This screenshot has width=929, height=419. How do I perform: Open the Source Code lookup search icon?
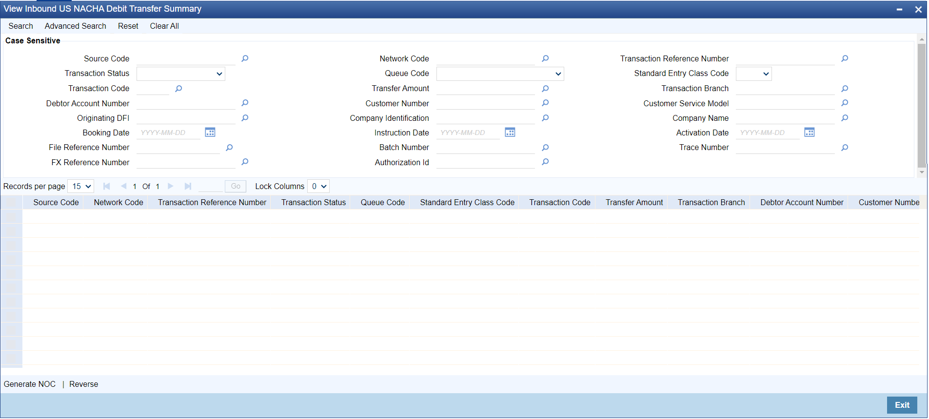(x=245, y=58)
